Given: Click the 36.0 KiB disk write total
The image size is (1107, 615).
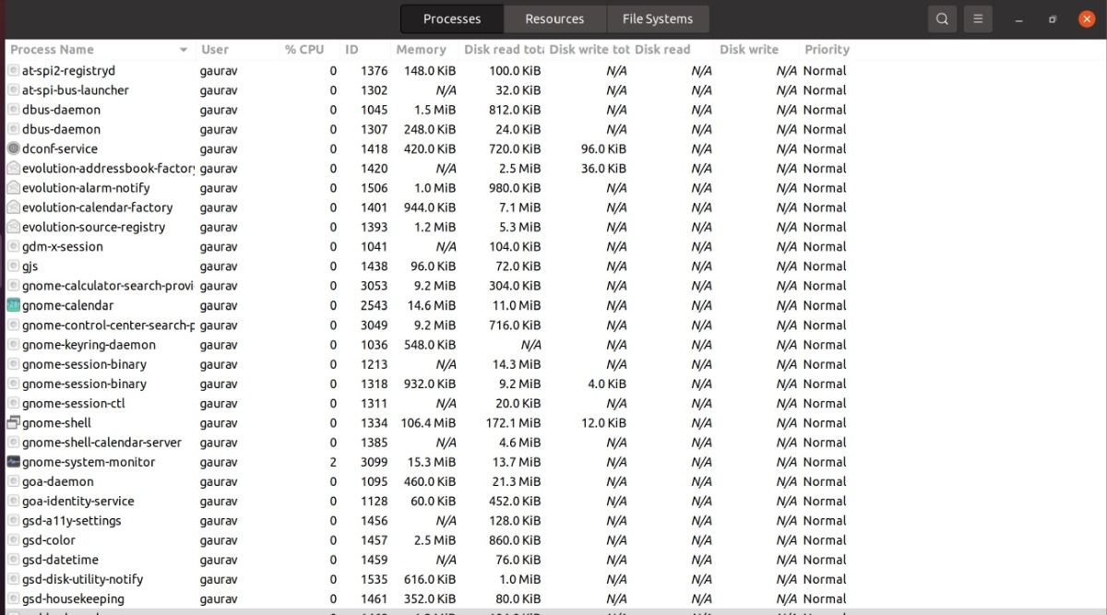Looking at the screenshot, I should [603, 168].
